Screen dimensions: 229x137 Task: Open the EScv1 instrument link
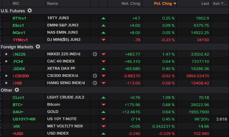[18, 25]
